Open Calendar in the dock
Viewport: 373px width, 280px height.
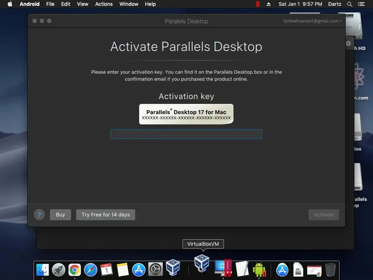[x=107, y=270]
